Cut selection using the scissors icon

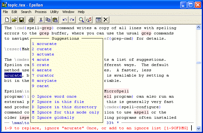point(41,20)
